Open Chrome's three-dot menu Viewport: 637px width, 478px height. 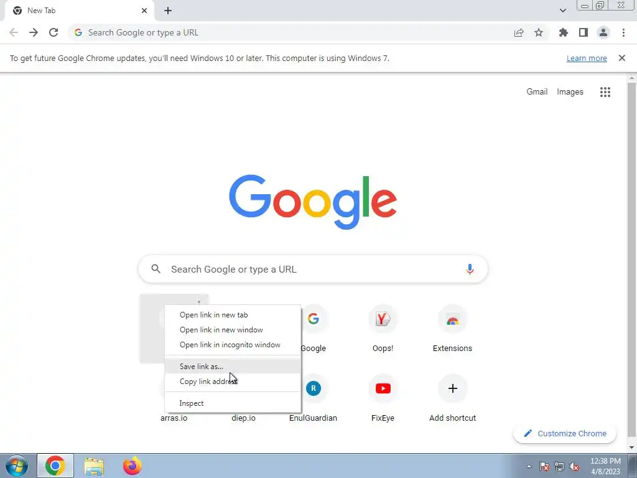(623, 32)
